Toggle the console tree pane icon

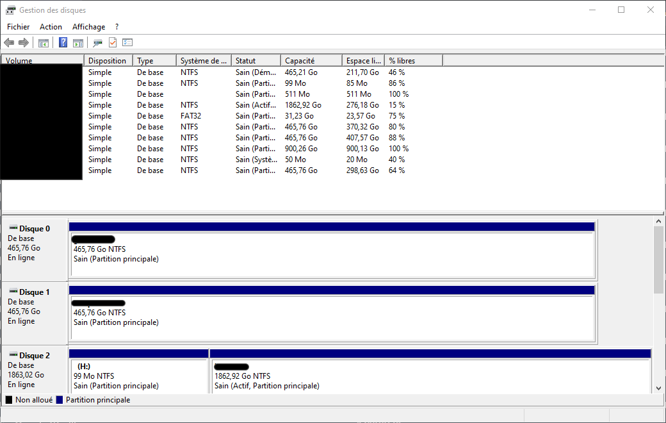click(x=44, y=43)
